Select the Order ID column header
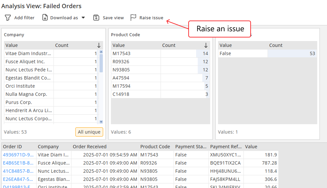The image size is (327, 188). (x=19, y=147)
